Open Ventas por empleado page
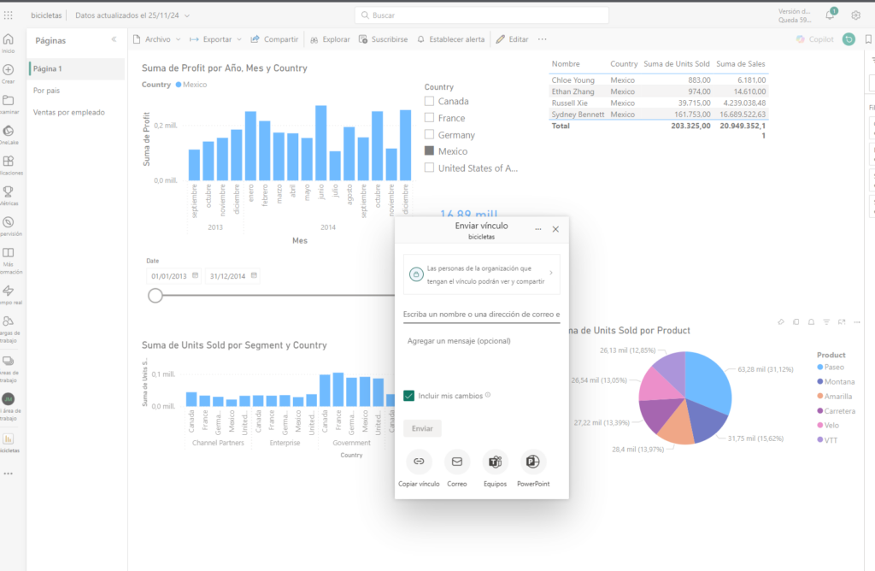875x571 pixels. pos(69,112)
